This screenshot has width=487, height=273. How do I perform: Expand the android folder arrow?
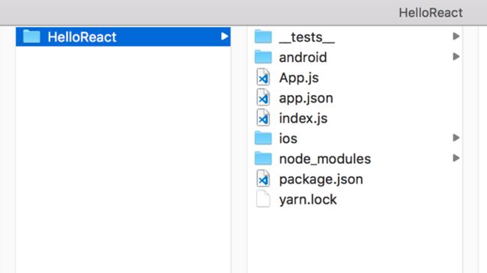(x=456, y=56)
